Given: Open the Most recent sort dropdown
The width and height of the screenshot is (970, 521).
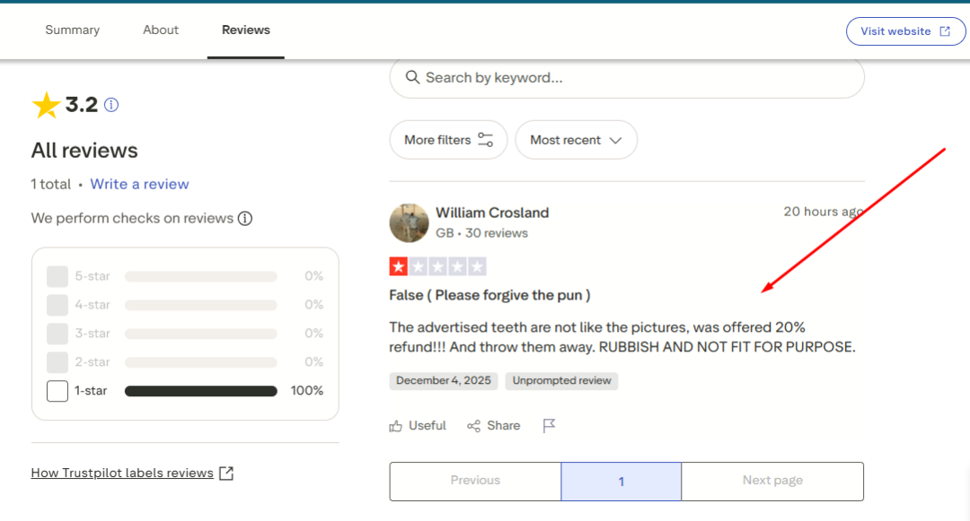Looking at the screenshot, I should [x=576, y=140].
